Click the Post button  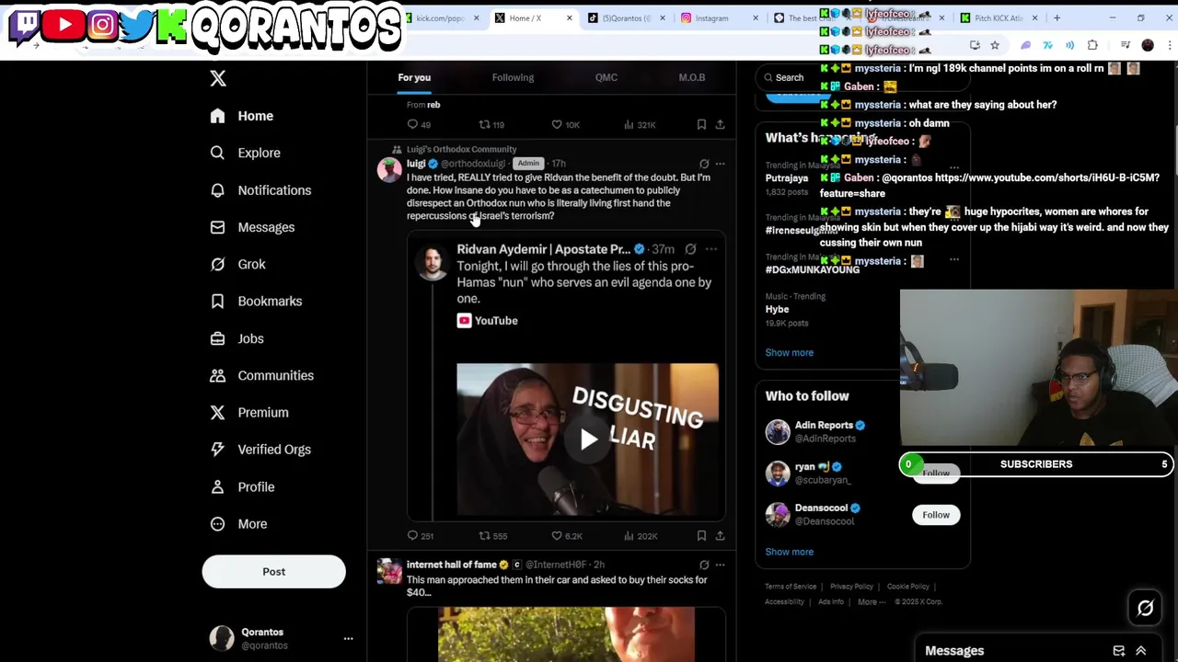click(273, 572)
